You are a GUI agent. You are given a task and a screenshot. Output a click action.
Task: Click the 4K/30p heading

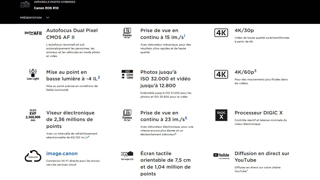[x=244, y=31]
